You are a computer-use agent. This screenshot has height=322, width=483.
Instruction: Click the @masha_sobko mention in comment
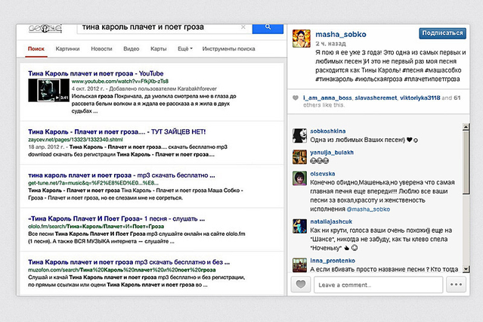368,209
